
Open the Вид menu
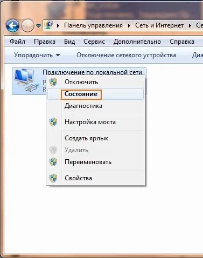click(x=69, y=42)
